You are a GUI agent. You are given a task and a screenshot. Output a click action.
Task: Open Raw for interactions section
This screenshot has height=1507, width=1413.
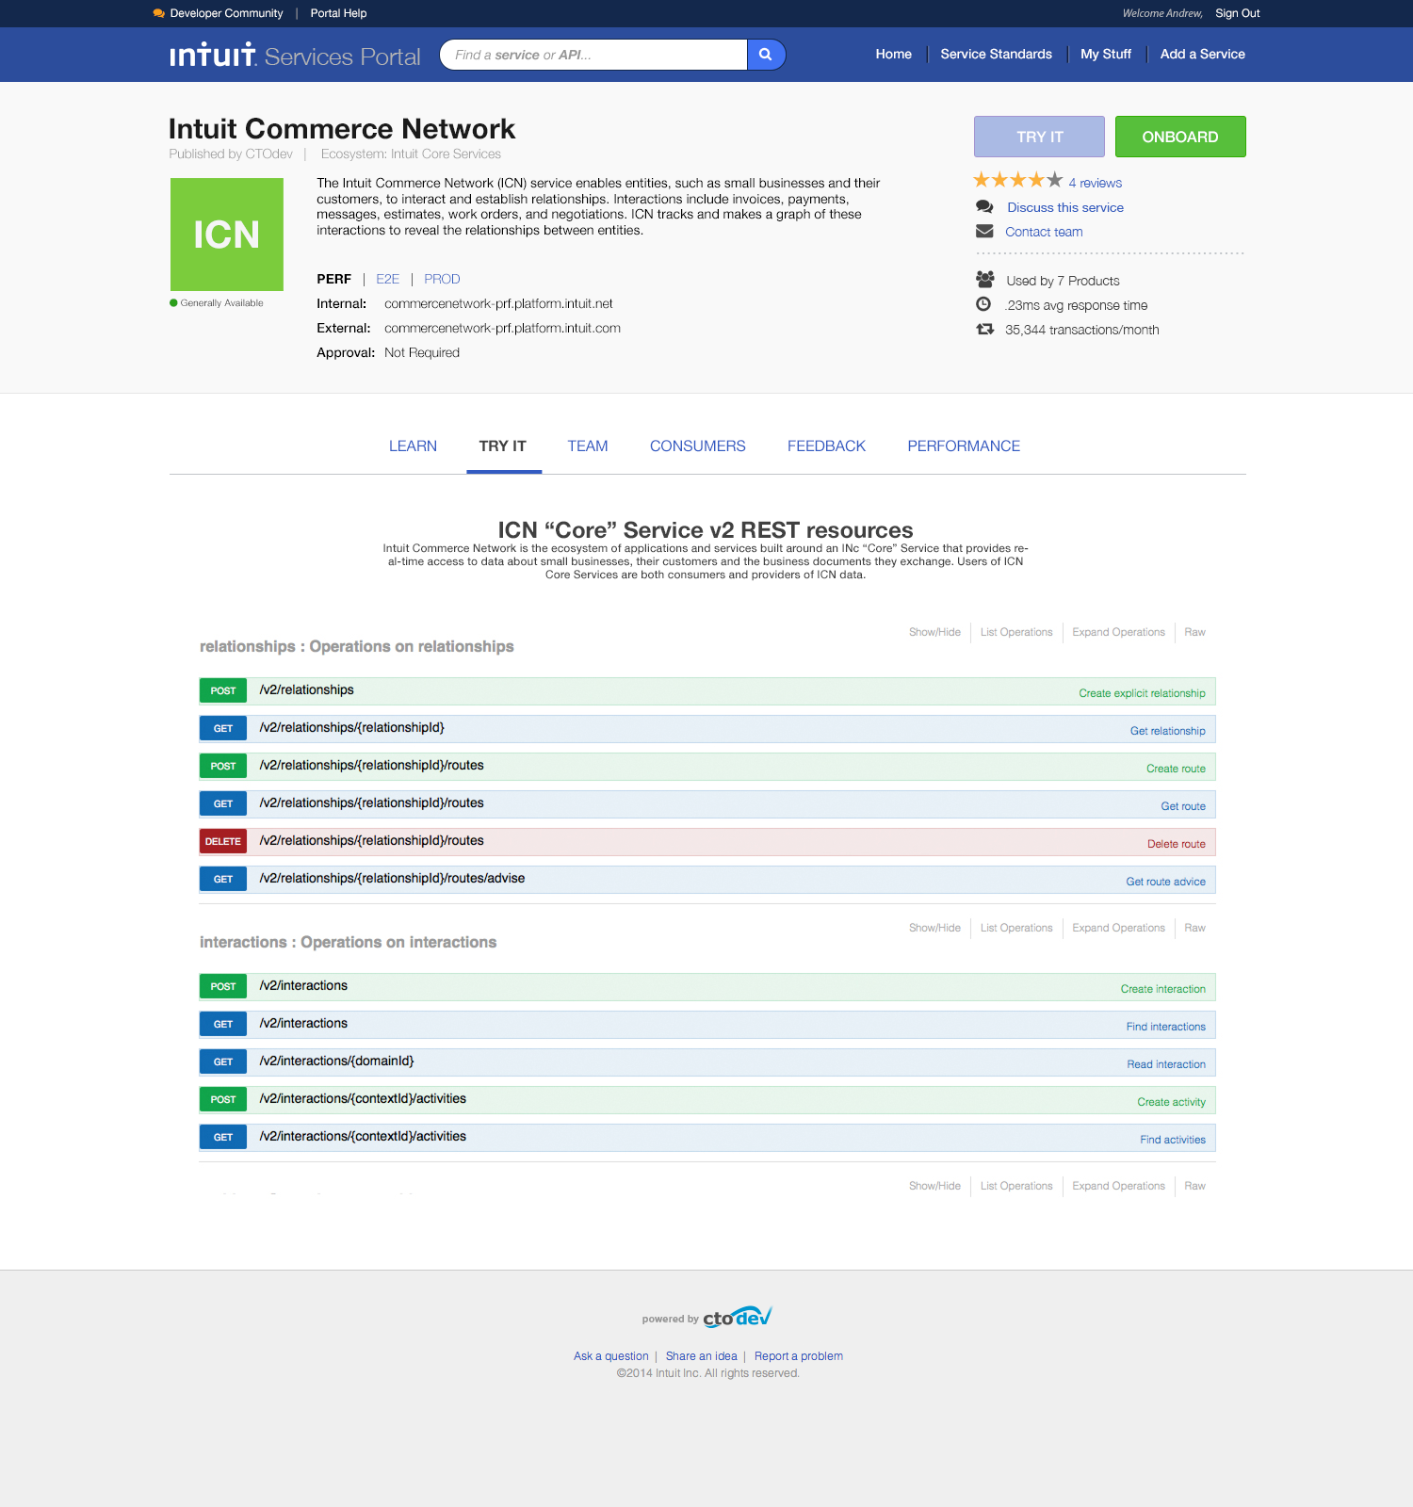1194,928
